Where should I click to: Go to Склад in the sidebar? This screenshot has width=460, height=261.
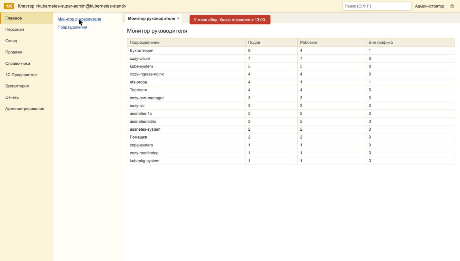coord(27,41)
